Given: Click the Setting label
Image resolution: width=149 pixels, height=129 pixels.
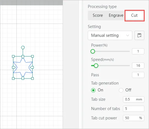Looking at the screenshot, I should 94,27.
